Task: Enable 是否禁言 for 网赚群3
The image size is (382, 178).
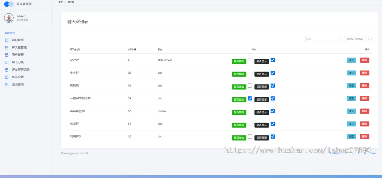Action: click(x=250, y=136)
